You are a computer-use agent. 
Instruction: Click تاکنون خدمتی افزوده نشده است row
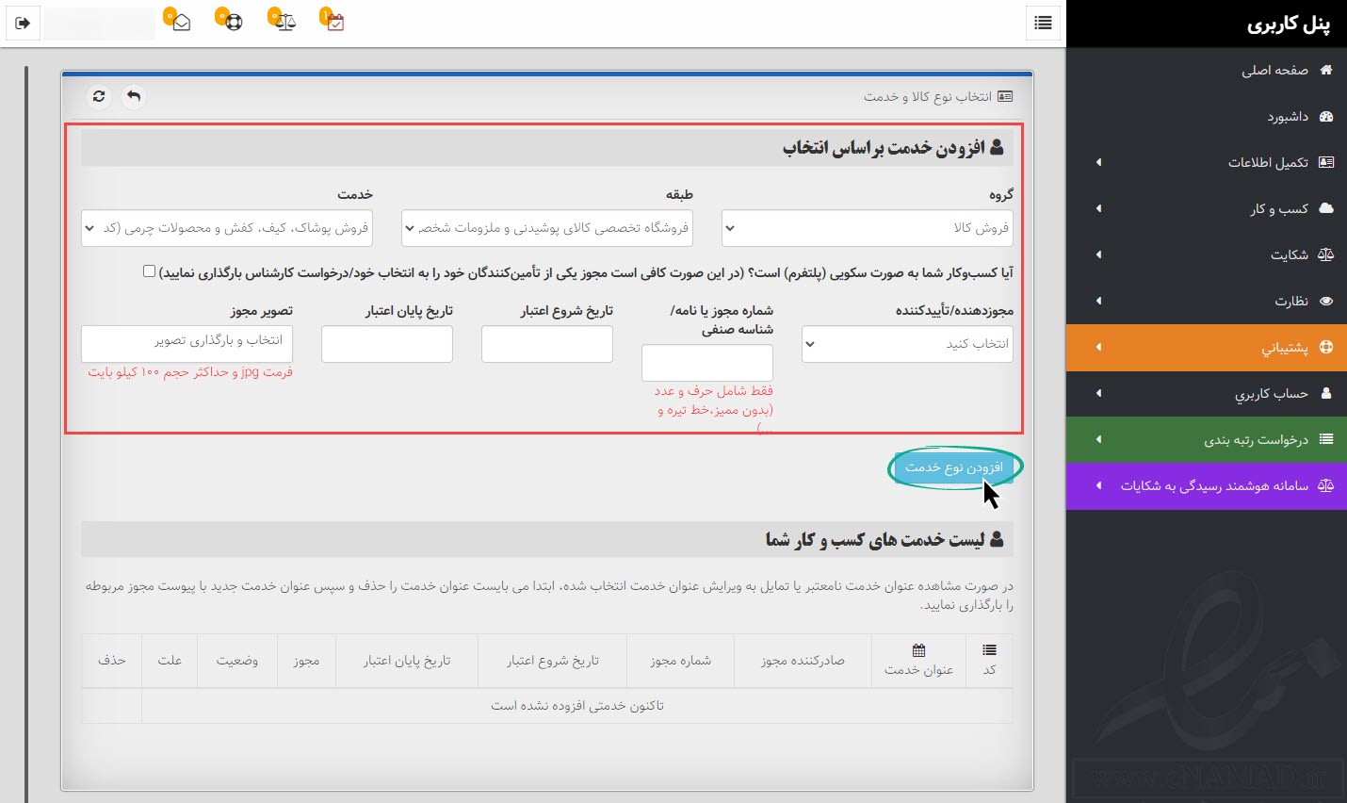pos(576,705)
